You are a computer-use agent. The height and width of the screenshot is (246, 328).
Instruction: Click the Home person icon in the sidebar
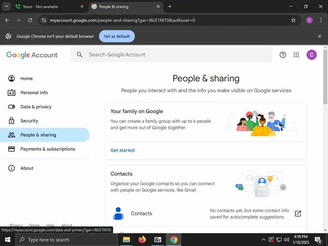pyautogui.click(x=12, y=78)
